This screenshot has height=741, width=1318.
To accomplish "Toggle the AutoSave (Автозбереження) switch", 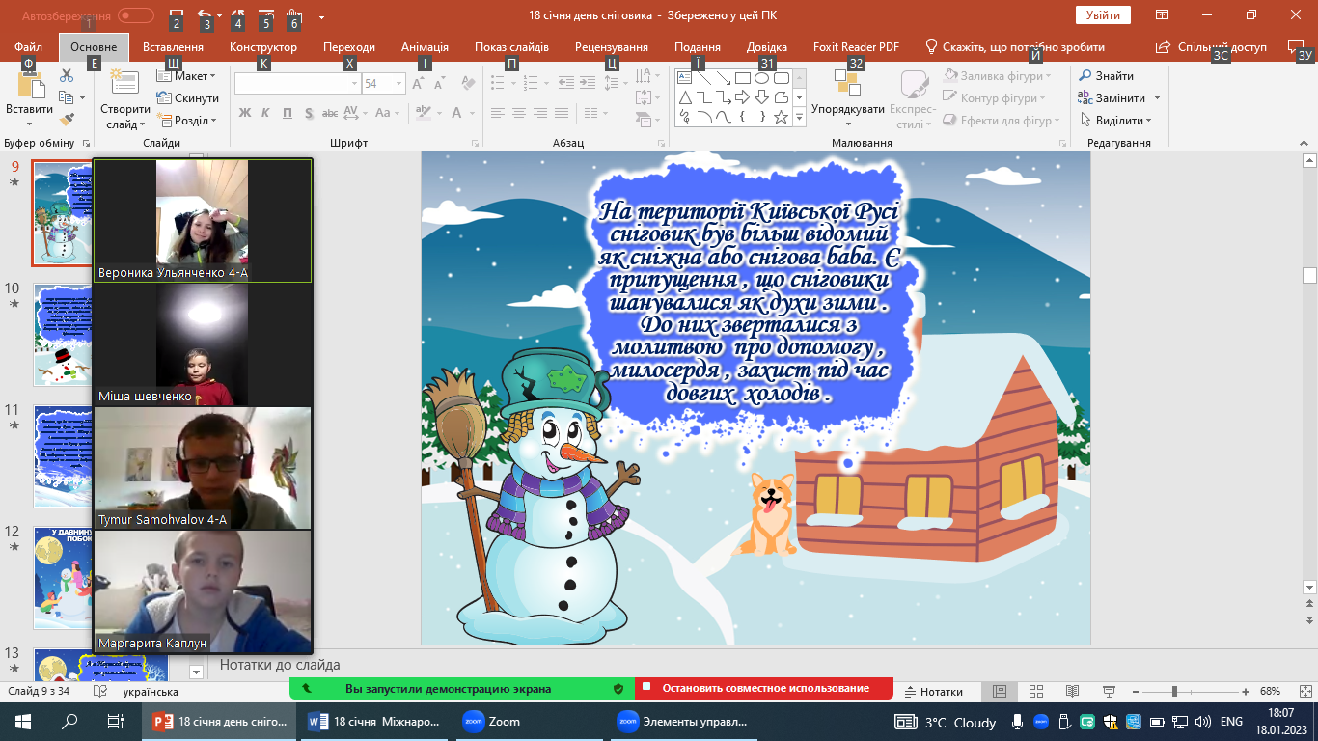I will point(136,15).
